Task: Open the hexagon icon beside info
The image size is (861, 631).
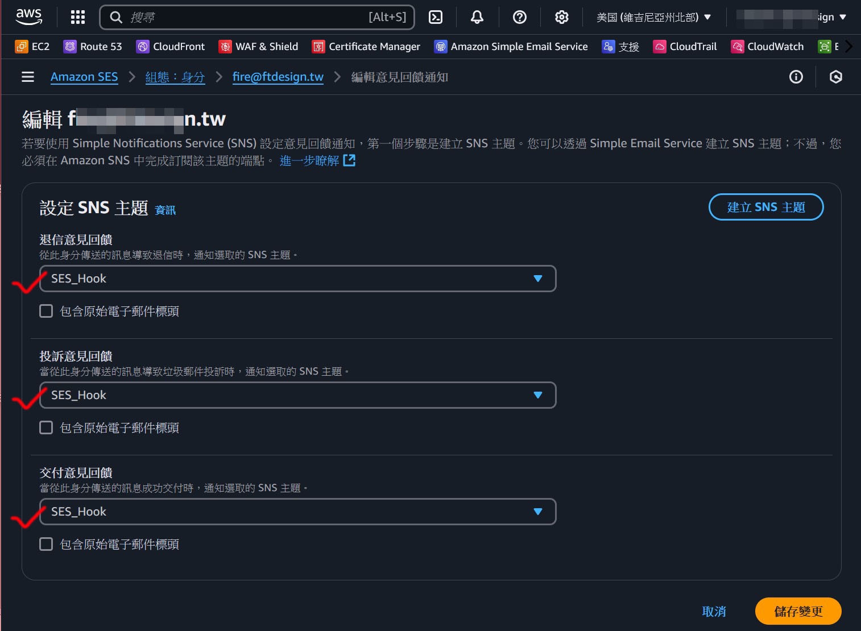Action: click(x=836, y=77)
